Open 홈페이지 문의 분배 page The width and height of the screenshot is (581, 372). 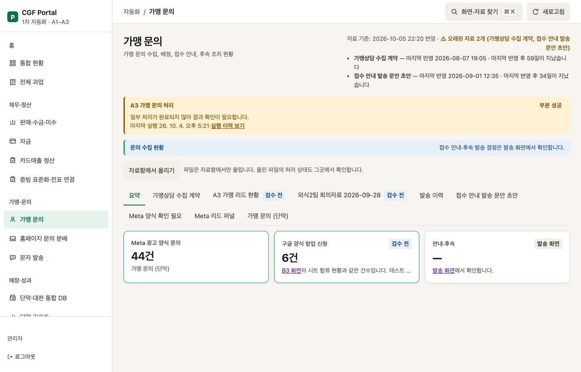tap(56, 238)
